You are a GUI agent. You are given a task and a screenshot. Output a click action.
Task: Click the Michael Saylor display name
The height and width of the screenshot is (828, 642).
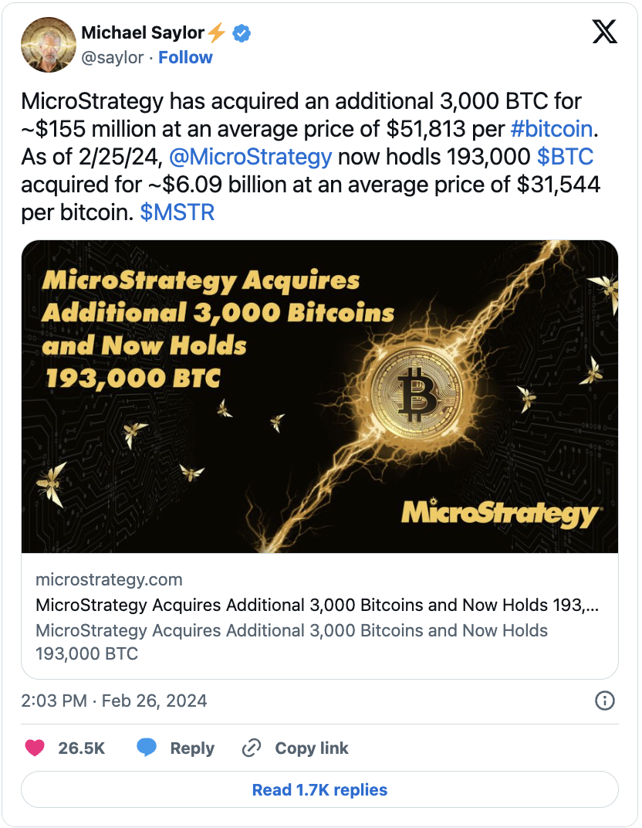(143, 33)
